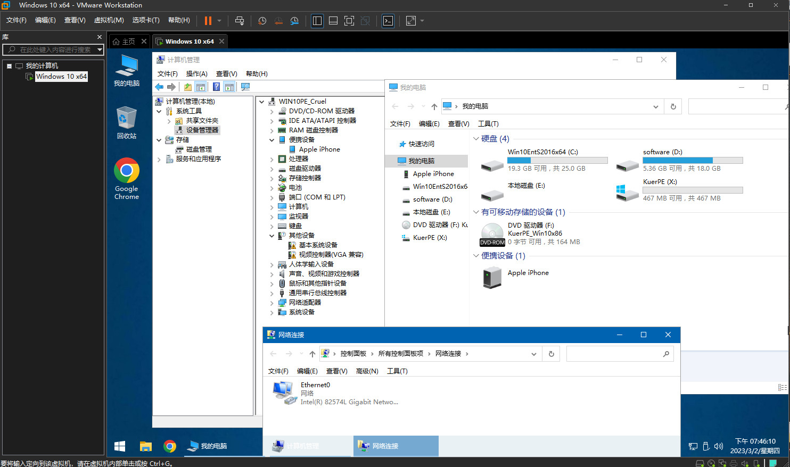Open the Ethernet0 network adapter
This screenshot has height=467, width=790.
point(335,393)
